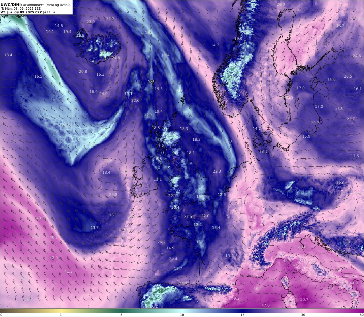Click the colorbar tick label 30

tap(303, 315)
